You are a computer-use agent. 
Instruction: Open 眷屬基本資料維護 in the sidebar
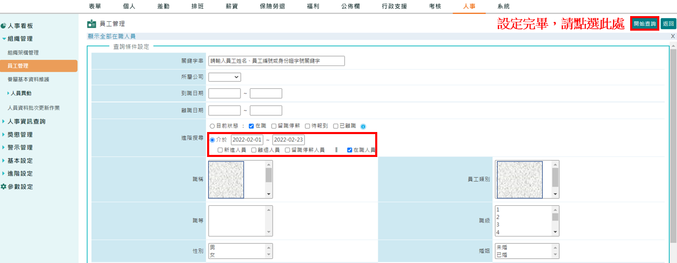coord(28,80)
